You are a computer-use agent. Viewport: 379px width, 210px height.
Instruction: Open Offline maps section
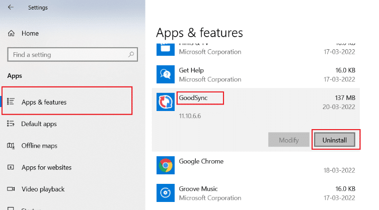tap(39, 146)
